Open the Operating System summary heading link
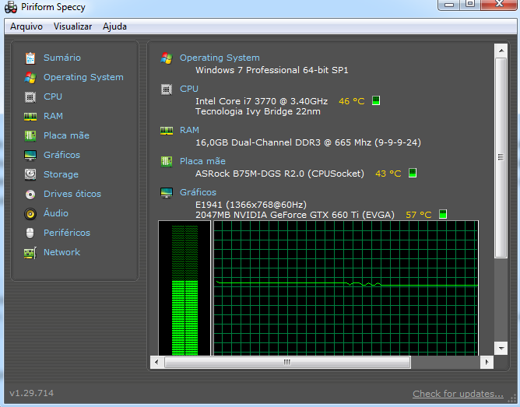This screenshot has height=407, width=520. coord(220,58)
